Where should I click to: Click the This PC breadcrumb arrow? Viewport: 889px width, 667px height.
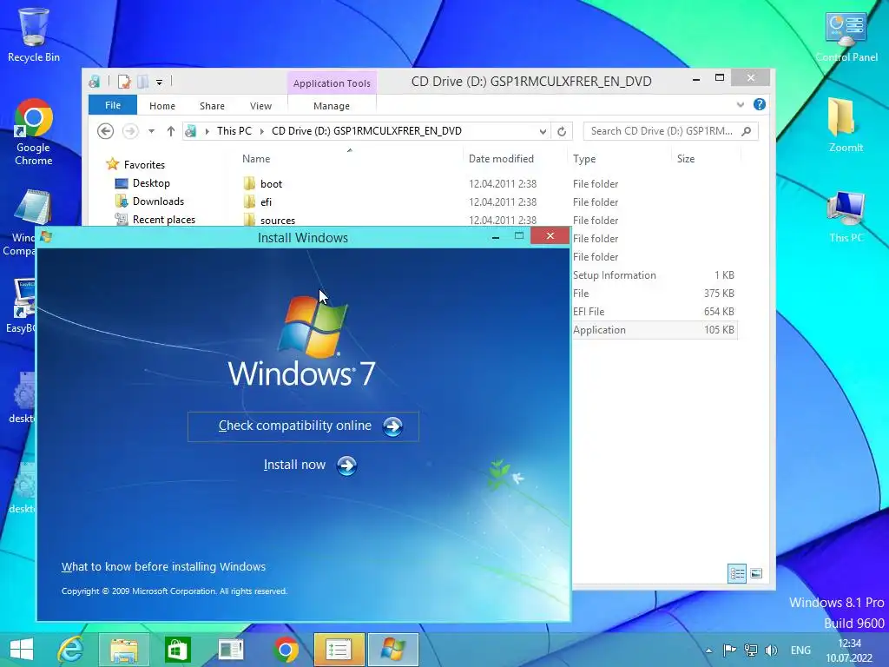(262, 131)
